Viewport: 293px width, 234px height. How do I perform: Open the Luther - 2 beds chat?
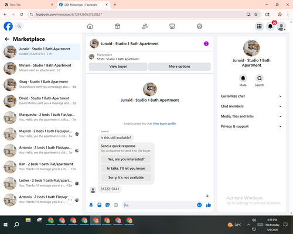pos(41,184)
